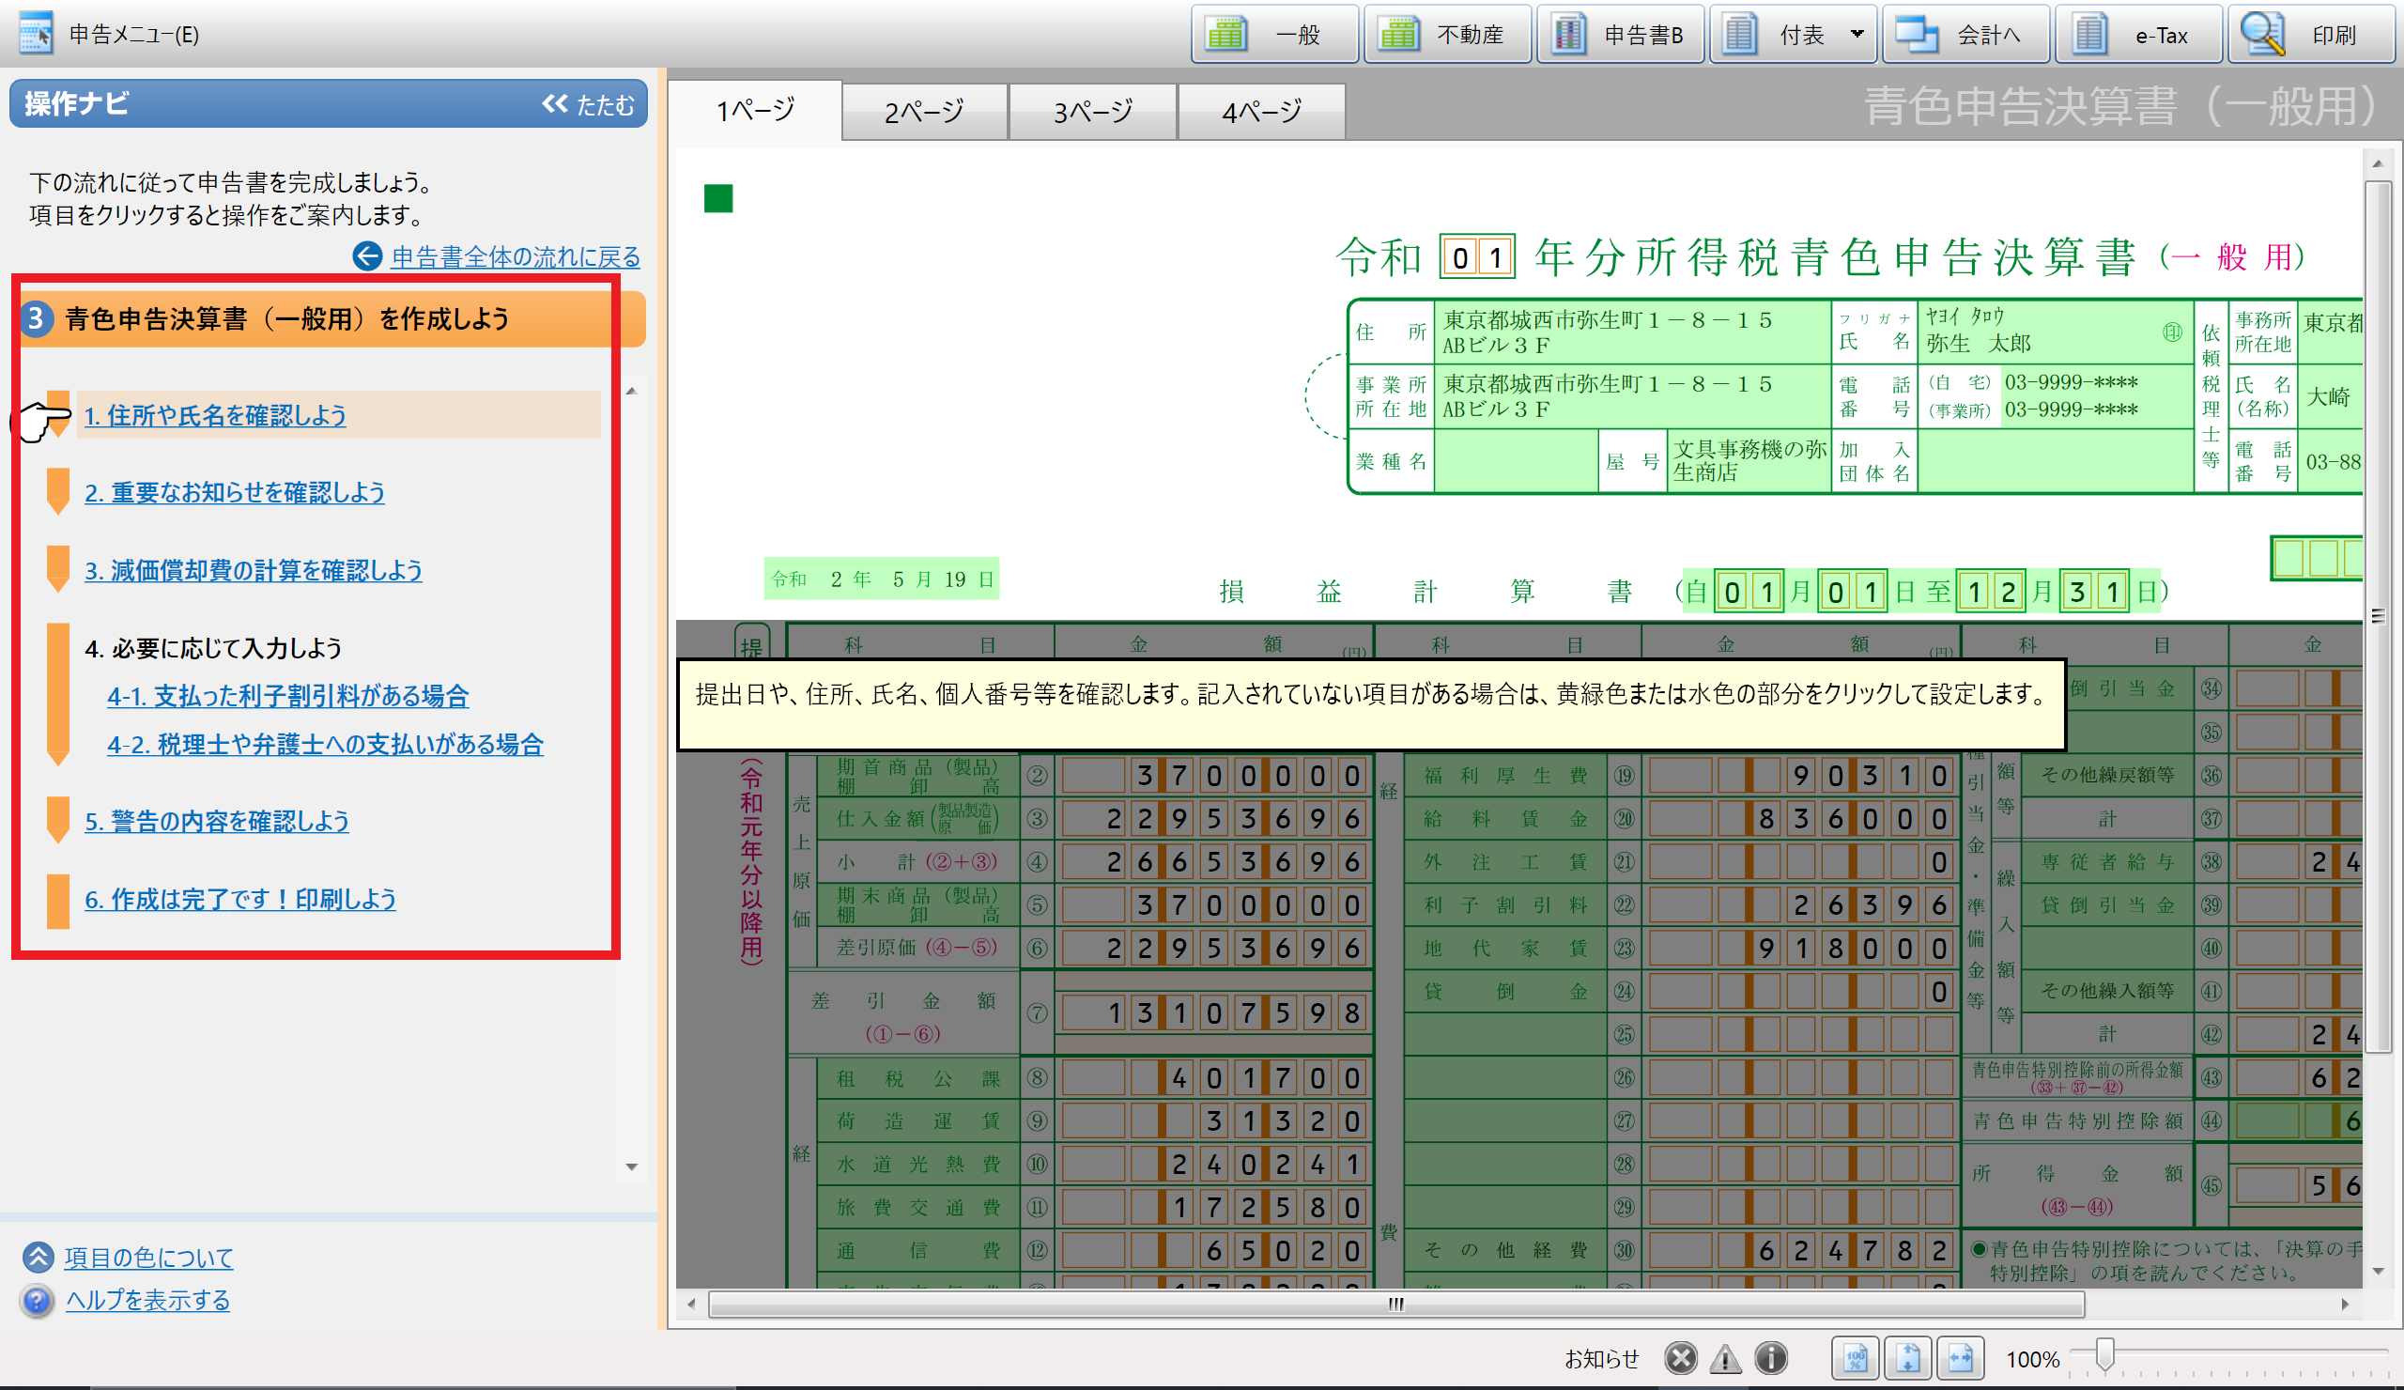Click the horizontal scrollbar left arrow
Screen dimensions: 2404x1390
click(690, 1304)
